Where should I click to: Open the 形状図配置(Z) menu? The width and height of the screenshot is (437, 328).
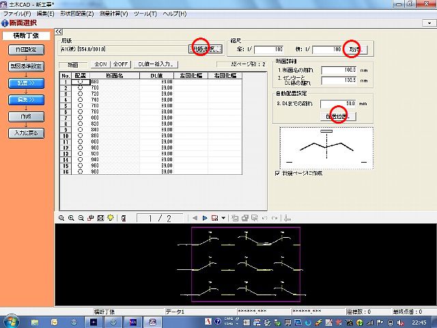[77, 14]
